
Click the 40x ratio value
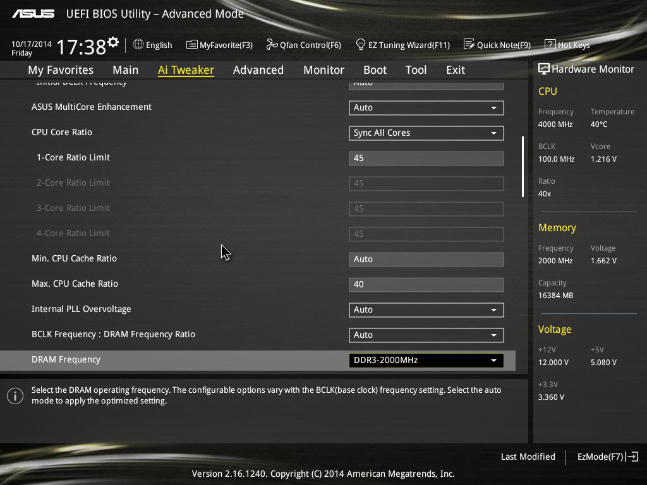(x=544, y=193)
